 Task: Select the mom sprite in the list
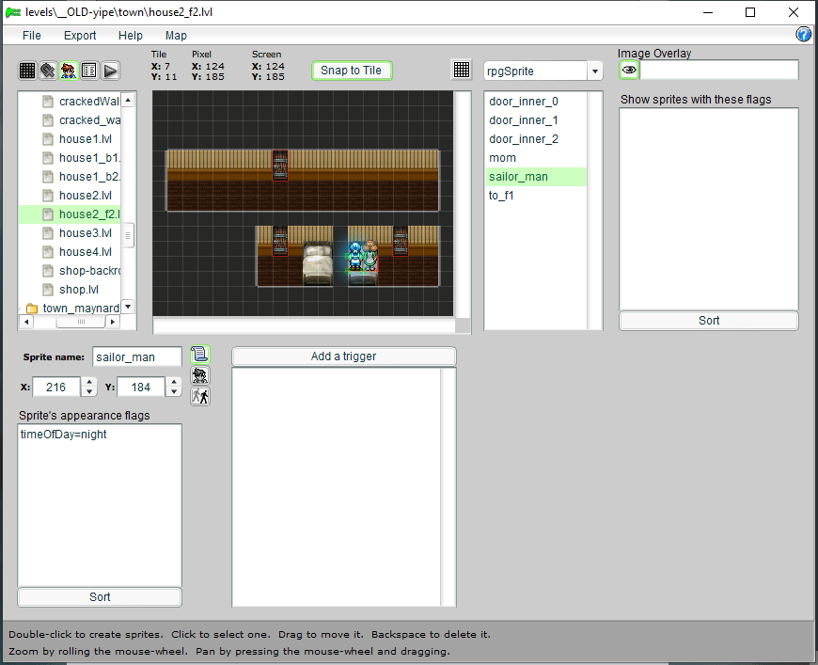502,158
